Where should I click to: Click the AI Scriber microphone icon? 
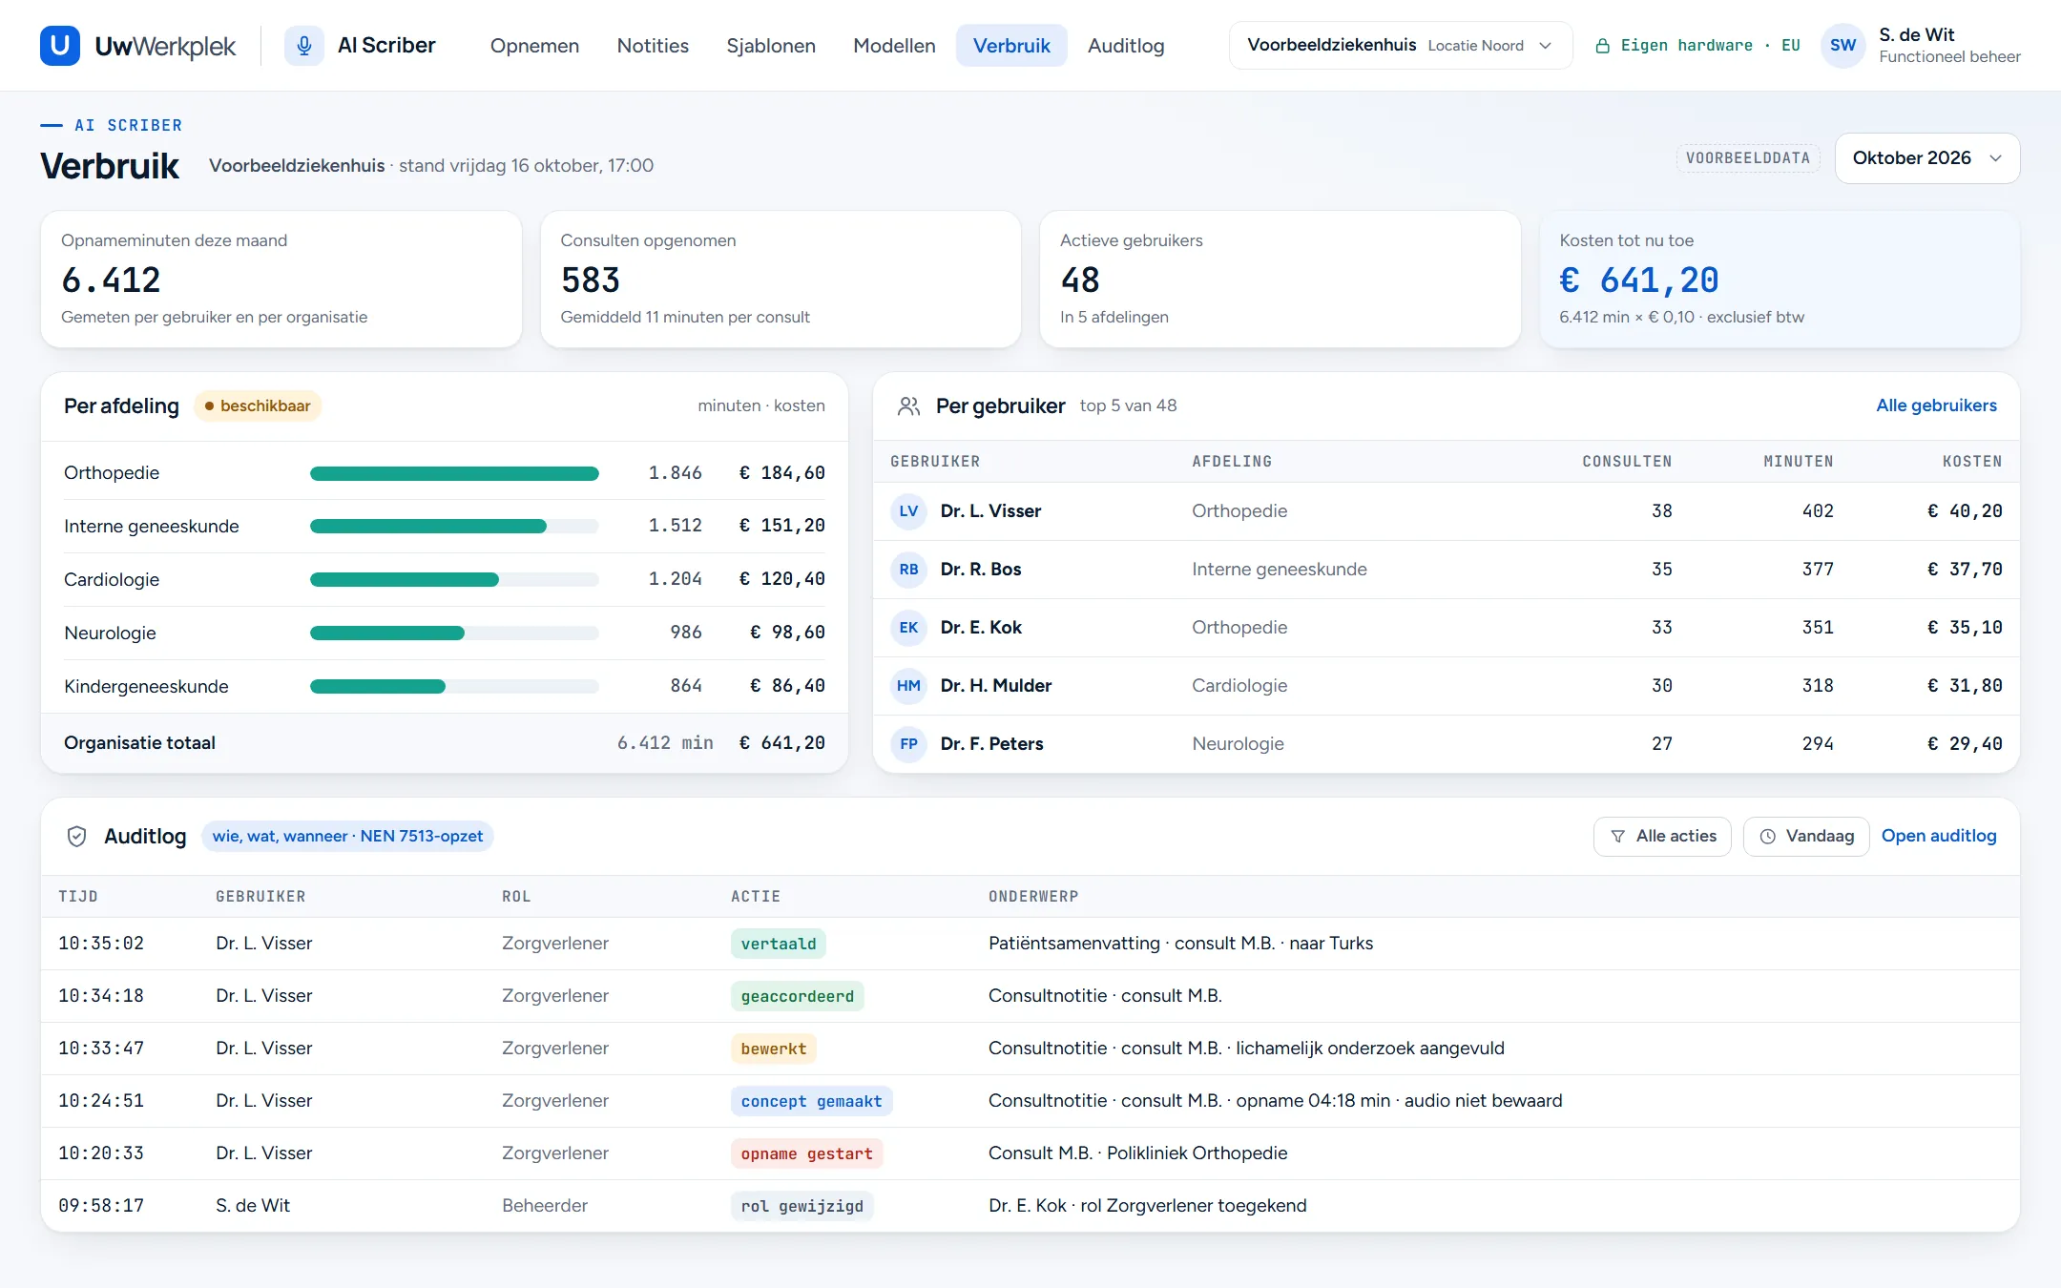point(304,45)
